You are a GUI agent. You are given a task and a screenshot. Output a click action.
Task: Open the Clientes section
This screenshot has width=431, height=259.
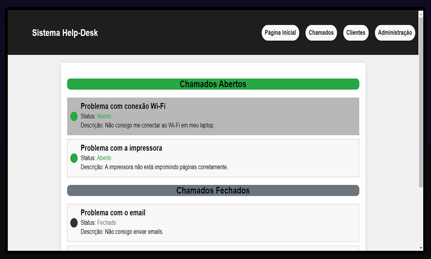click(356, 33)
